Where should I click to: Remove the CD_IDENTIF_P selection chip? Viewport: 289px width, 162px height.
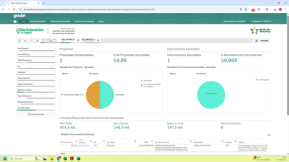(98, 40)
